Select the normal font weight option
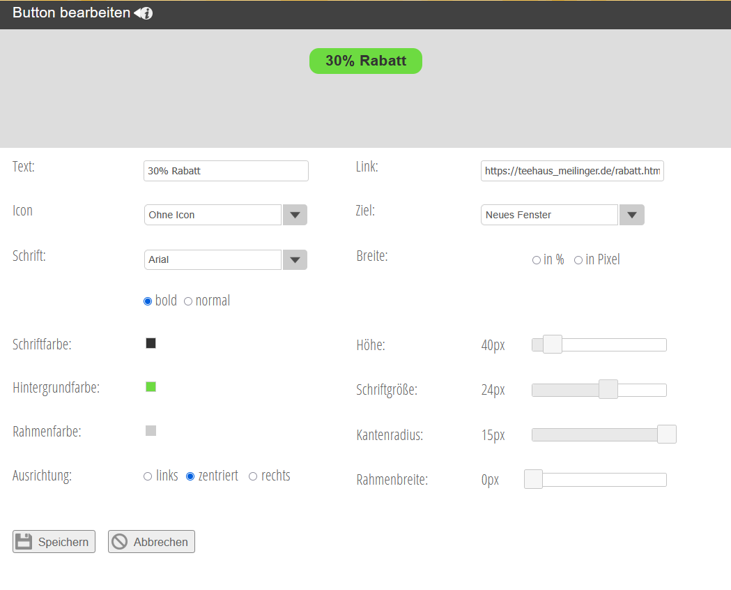Viewport: 731px width, 590px height. click(x=188, y=301)
